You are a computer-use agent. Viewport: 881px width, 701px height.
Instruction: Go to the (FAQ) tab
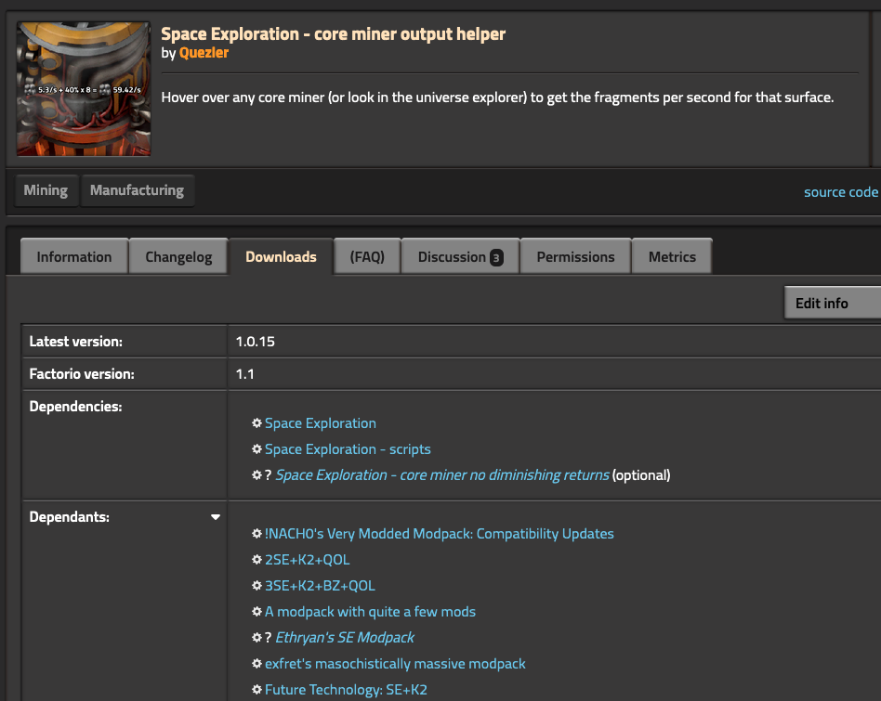tap(366, 257)
